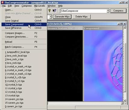Viewport: 129px width, 110px height.
Task: Maximize TheCompressonator main window
Action: 123,2
